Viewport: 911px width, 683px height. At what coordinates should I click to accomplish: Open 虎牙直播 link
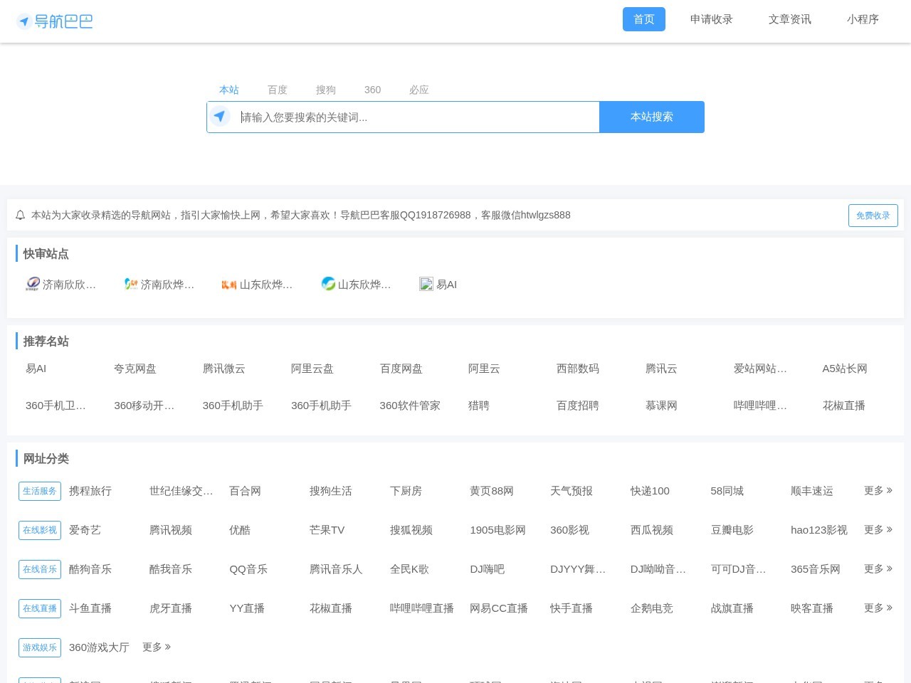pyautogui.click(x=171, y=608)
